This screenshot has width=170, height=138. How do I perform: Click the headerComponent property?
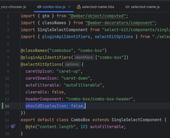(44, 99)
